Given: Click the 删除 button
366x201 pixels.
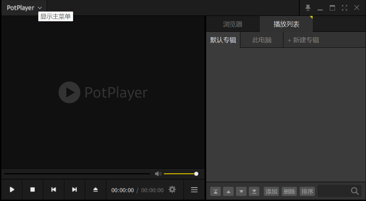Looking at the screenshot, I should [x=289, y=192].
